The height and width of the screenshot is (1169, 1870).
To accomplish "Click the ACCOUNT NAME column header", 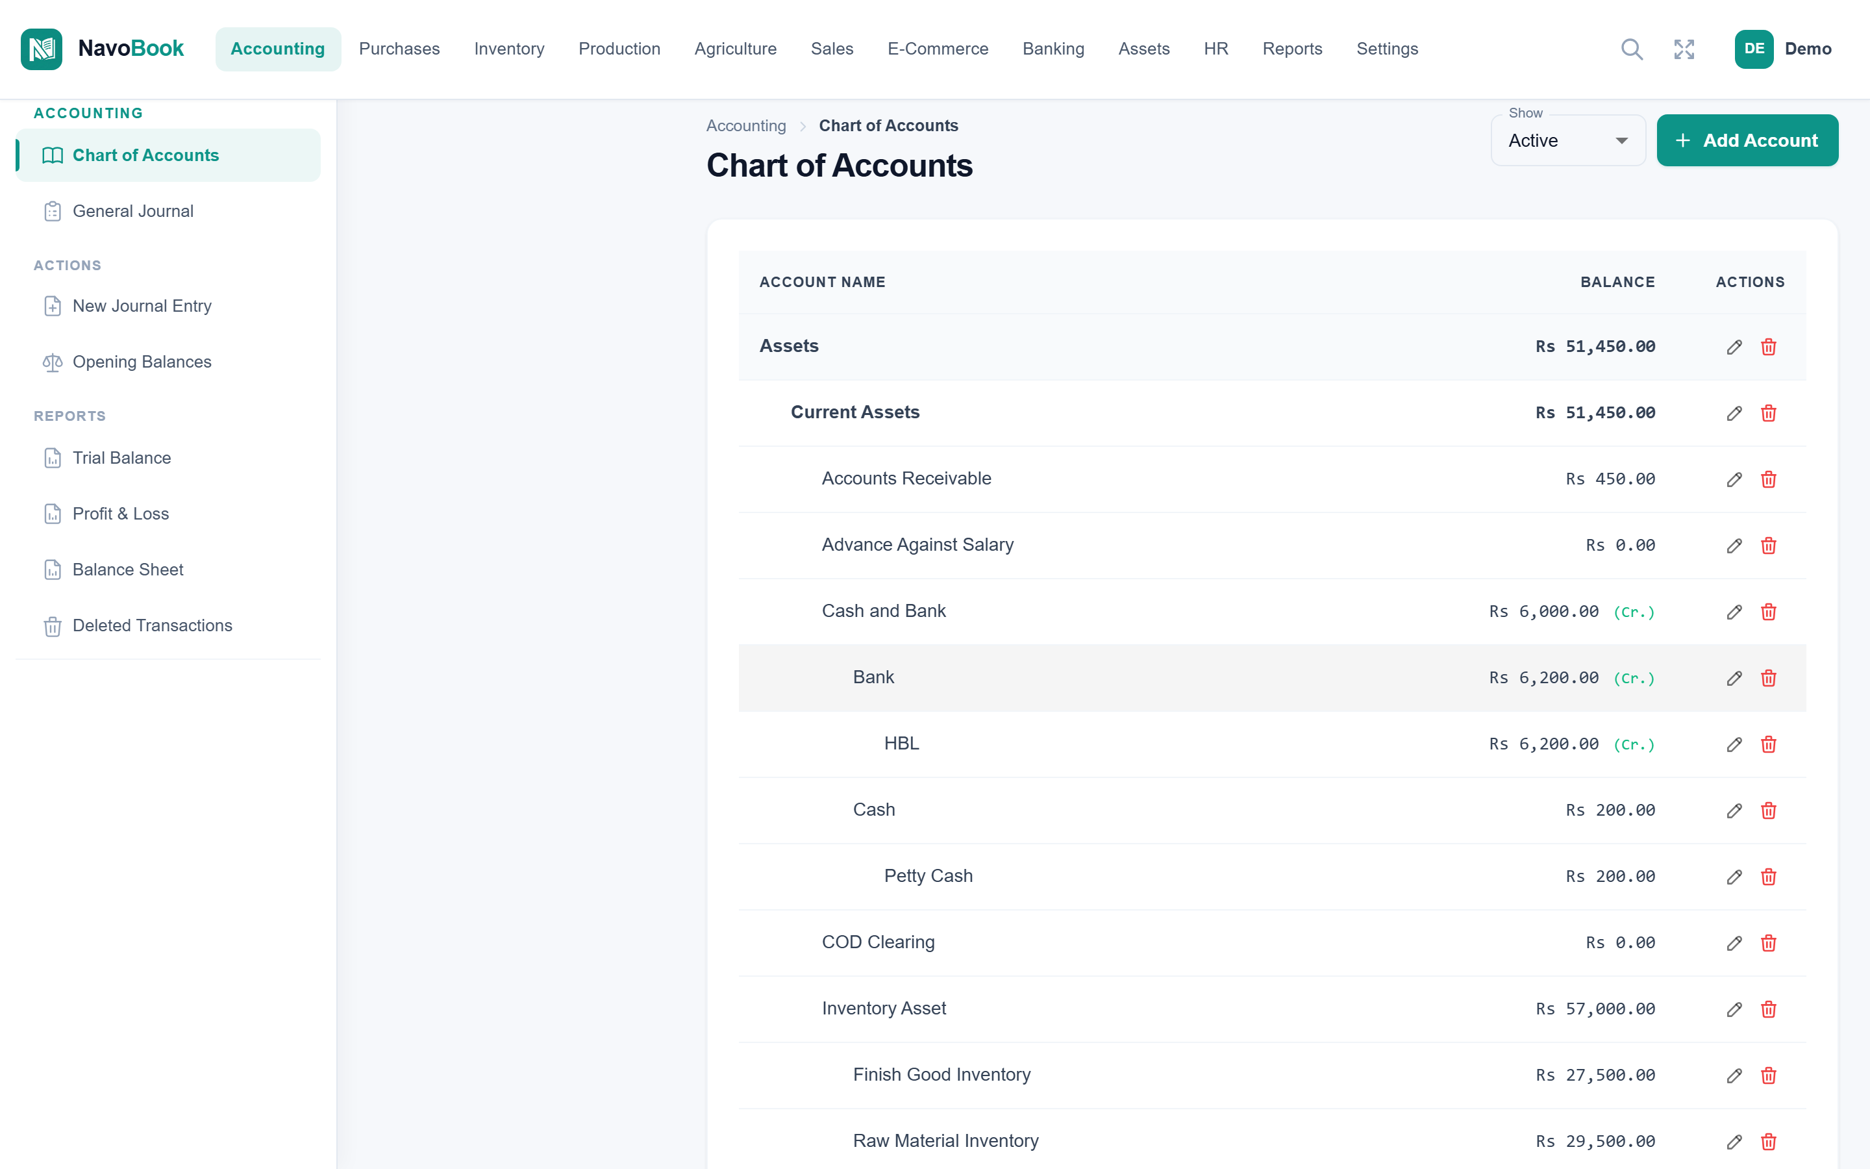I will (x=822, y=283).
